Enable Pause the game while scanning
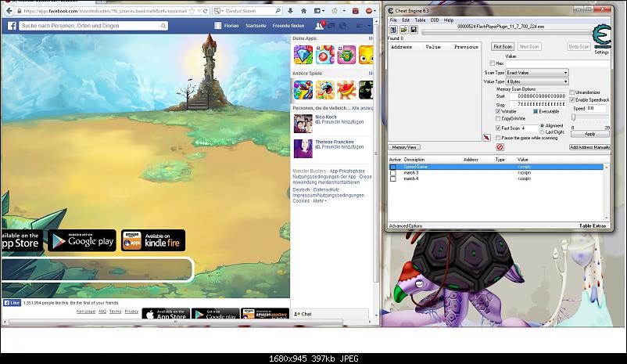This screenshot has width=627, height=364. (x=498, y=138)
